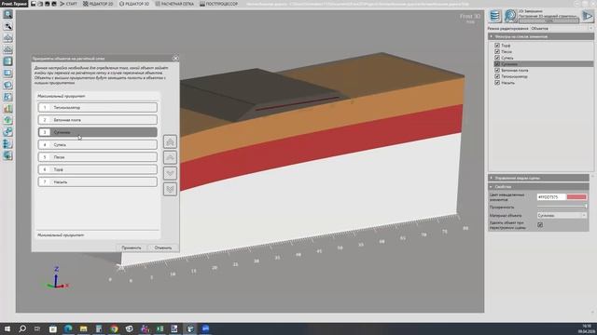This screenshot has width=597, height=335.
Task: Click Отменить button in priority dialog
Action: [163, 248]
